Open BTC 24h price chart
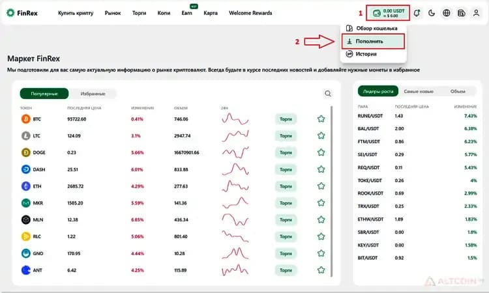The image size is (489, 293). [x=235, y=119]
